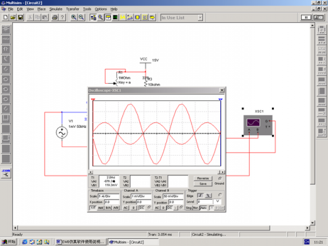328x246 pixels.
Task: Open the Diodes parts bin in left sidebar
Action: coord(6,49)
